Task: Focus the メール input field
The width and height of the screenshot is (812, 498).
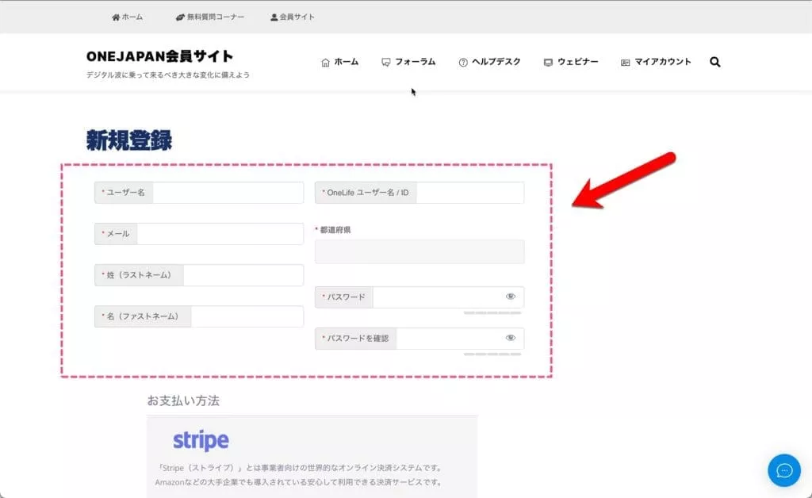Action: tap(220, 234)
